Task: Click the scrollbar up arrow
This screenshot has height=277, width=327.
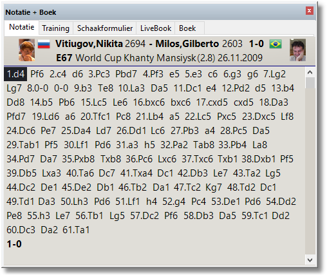Action: 310,72
